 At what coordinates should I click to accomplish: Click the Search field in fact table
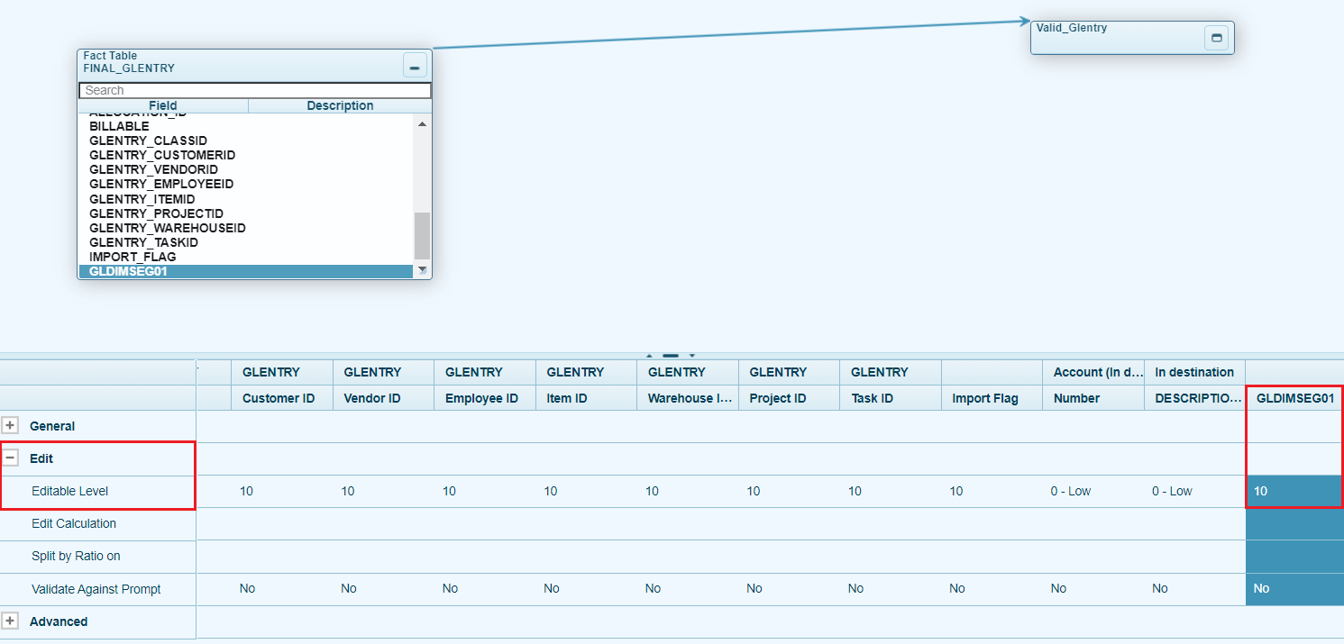tap(254, 90)
